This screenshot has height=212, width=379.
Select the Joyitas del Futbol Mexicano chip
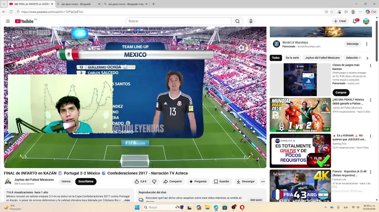click(322, 58)
